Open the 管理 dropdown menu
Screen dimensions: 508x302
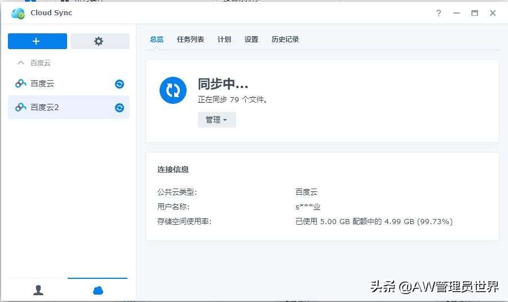217,120
